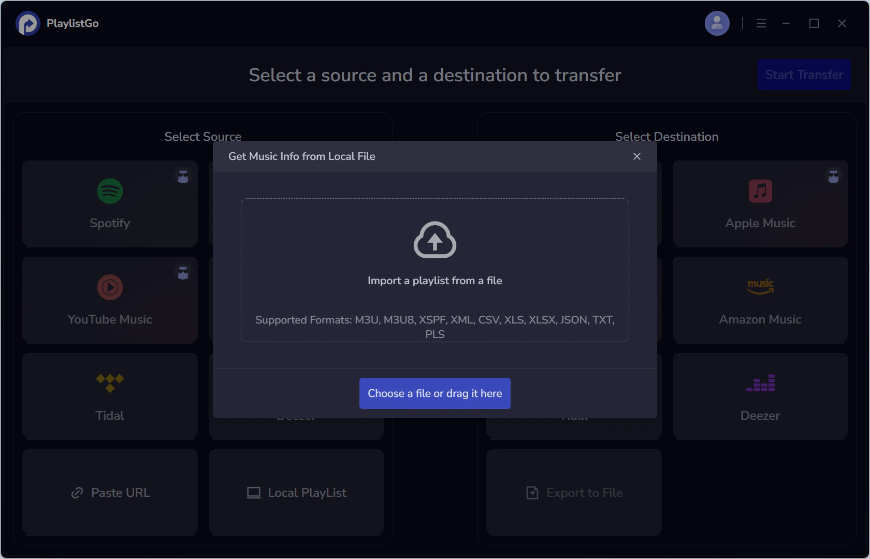Choose Deezer as the destination
870x559 pixels.
pos(760,396)
